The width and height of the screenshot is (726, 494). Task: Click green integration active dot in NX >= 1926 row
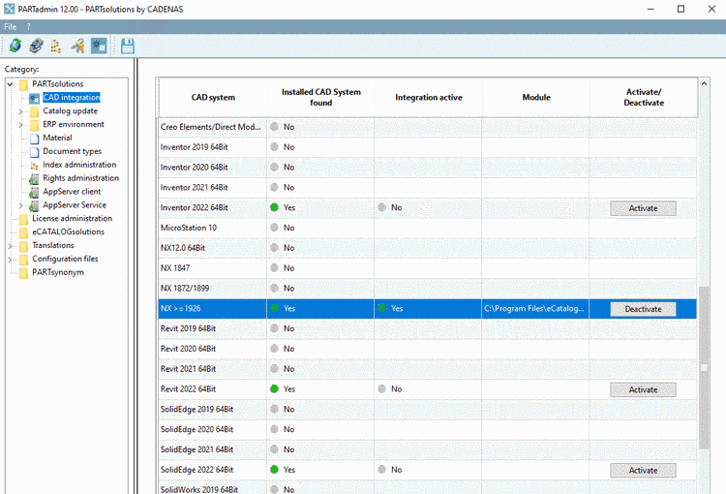point(381,308)
